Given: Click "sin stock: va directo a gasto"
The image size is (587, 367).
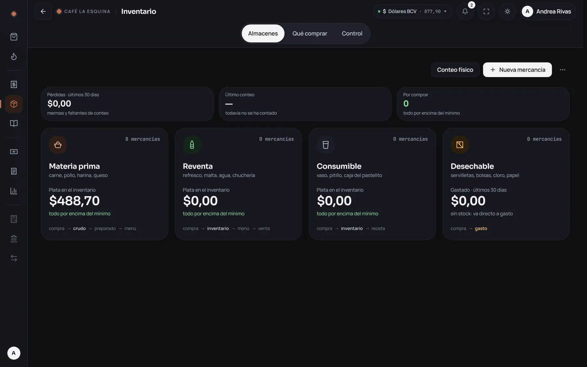Looking at the screenshot, I should pos(481,214).
